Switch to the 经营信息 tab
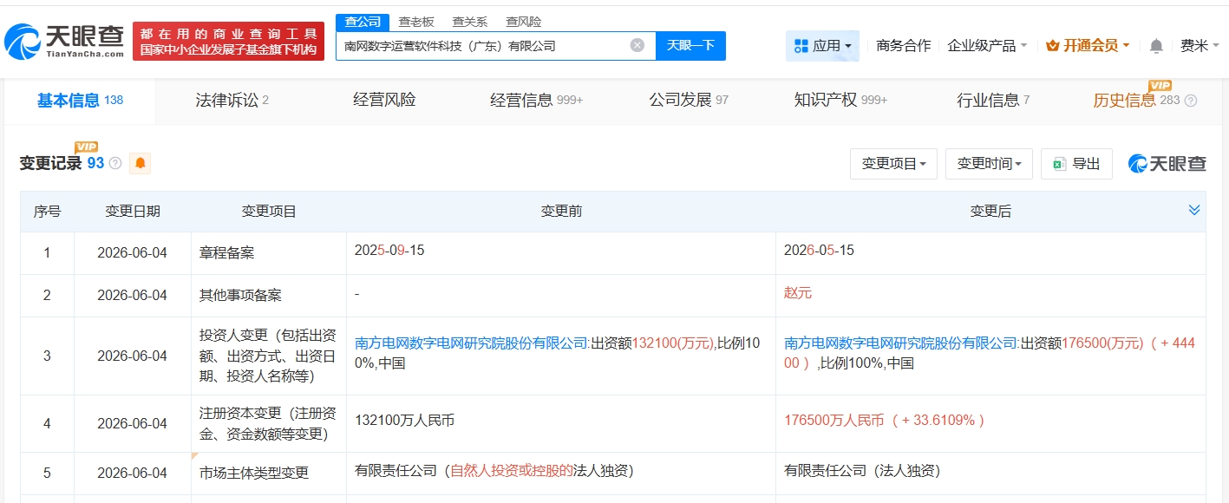The width and height of the screenshot is (1229, 503). click(536, 101)
